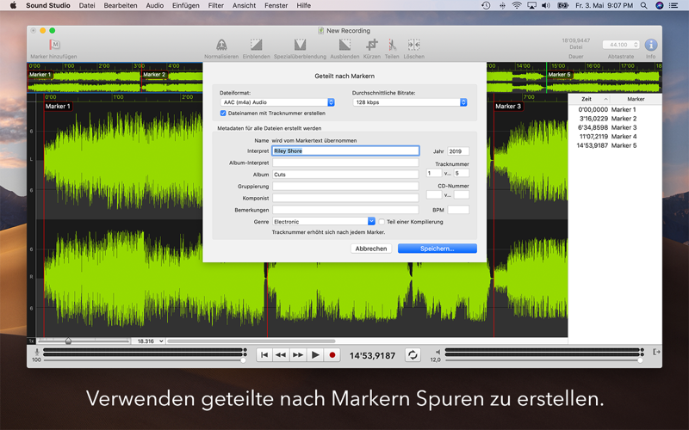Click the Teilen split icon
The image size is (689, 430).
coord(392,45)
